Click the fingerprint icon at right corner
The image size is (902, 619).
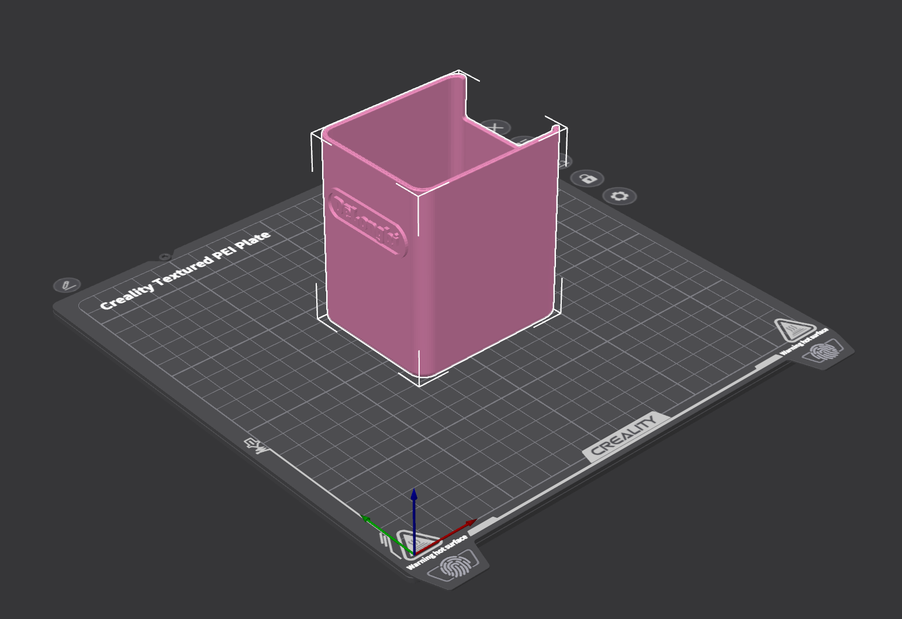pyautogui.click(x=827, y=352)
